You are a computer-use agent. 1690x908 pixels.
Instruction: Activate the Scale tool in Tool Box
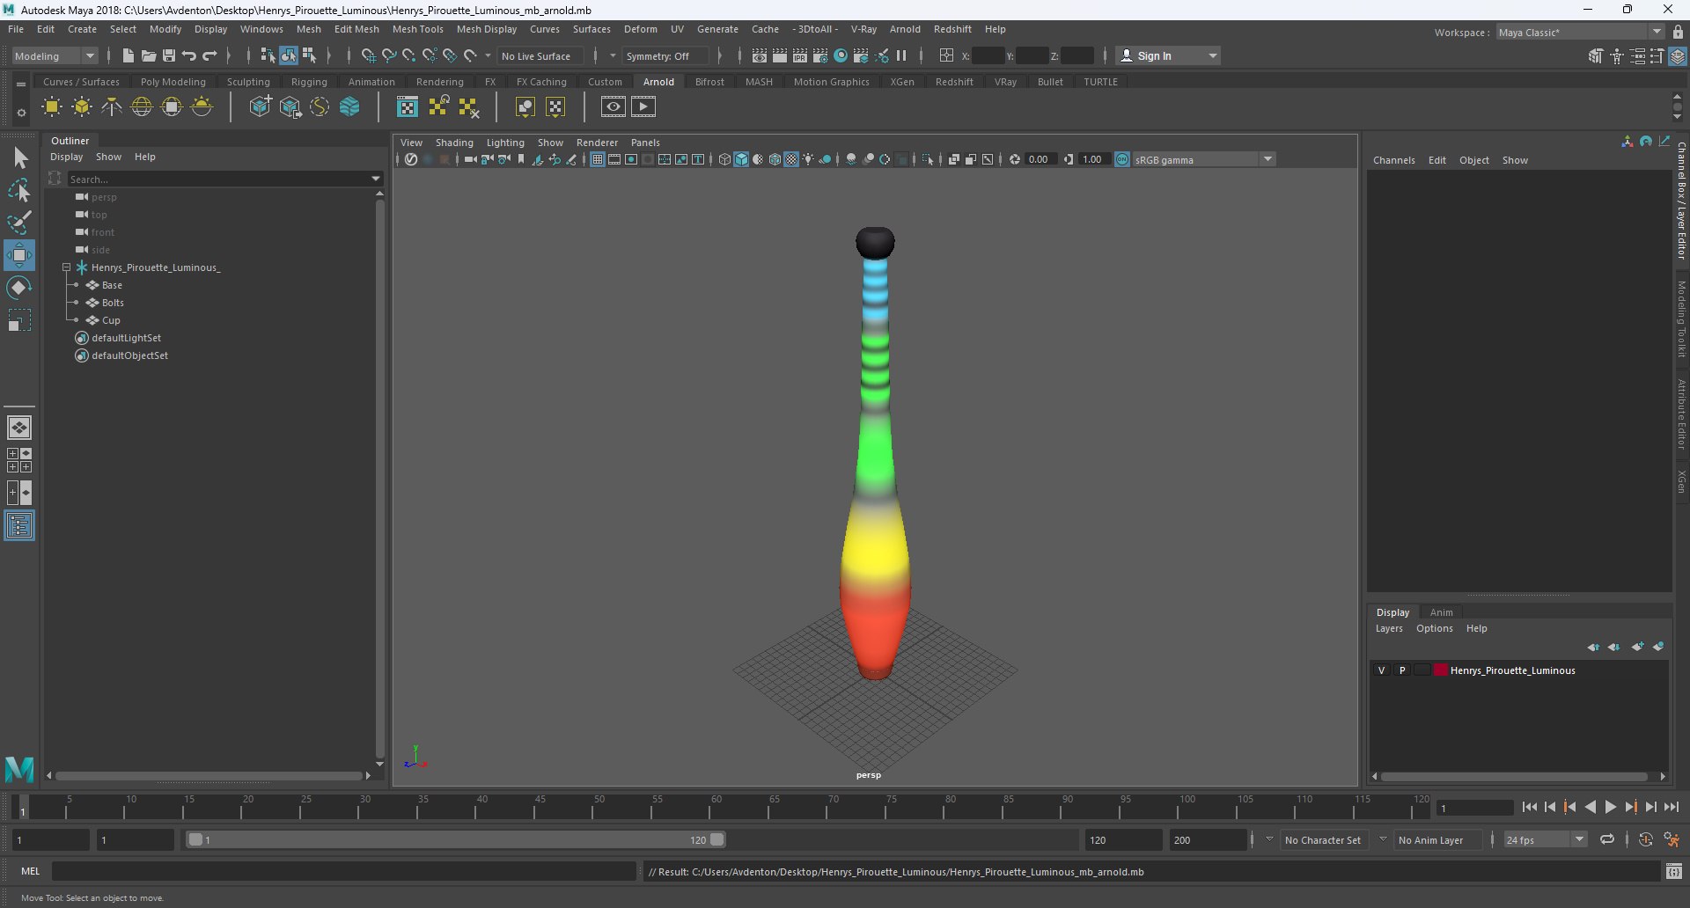(x=19, y=320)
